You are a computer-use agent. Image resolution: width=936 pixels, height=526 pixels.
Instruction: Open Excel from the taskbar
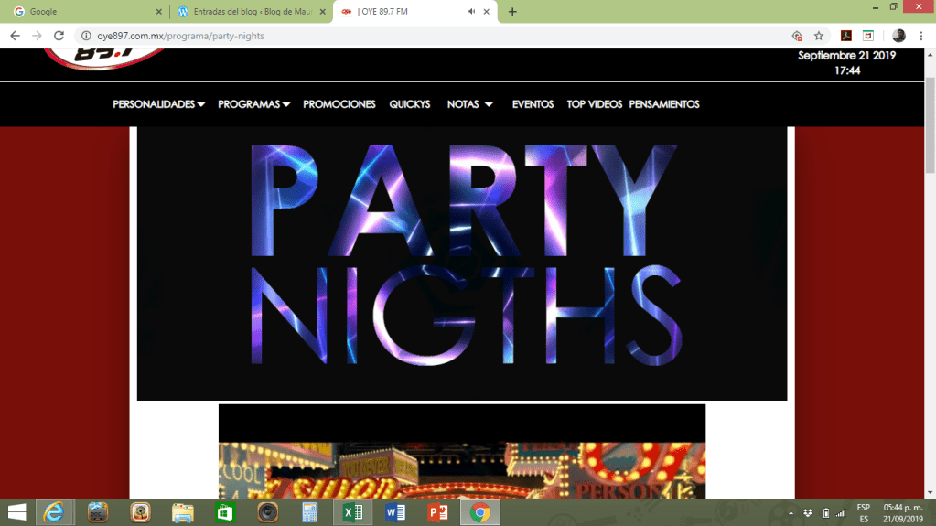(352, 512)
